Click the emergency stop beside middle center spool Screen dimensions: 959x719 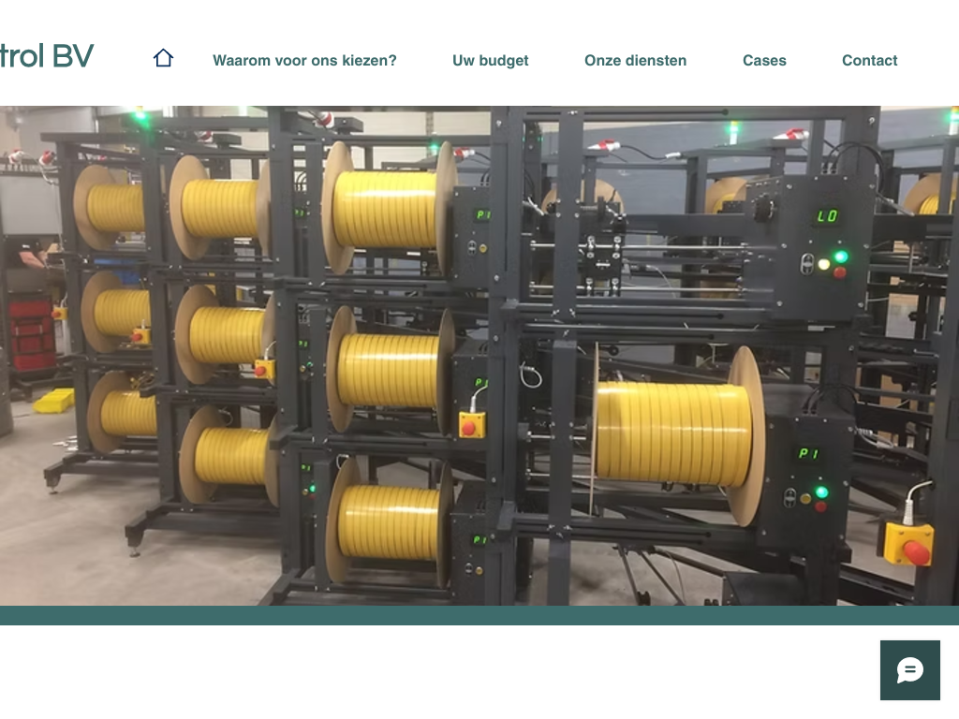(472, 425)
